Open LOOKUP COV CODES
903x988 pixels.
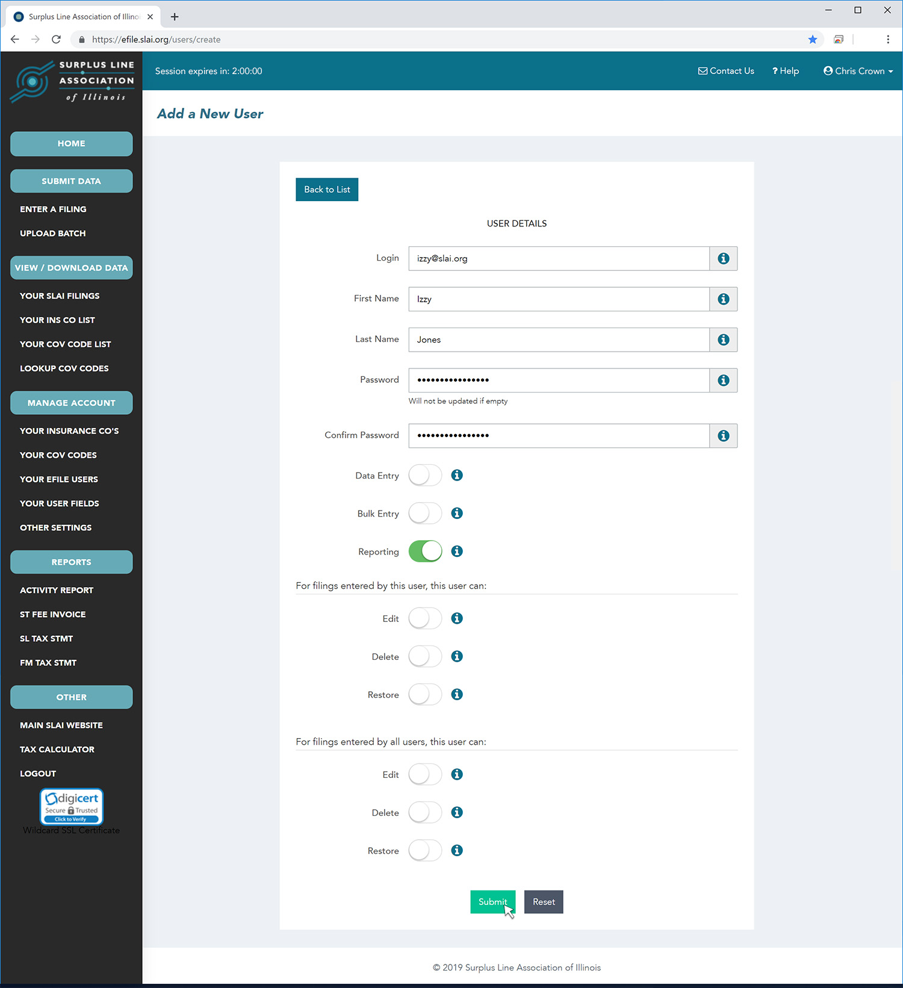tap(64, 368)
